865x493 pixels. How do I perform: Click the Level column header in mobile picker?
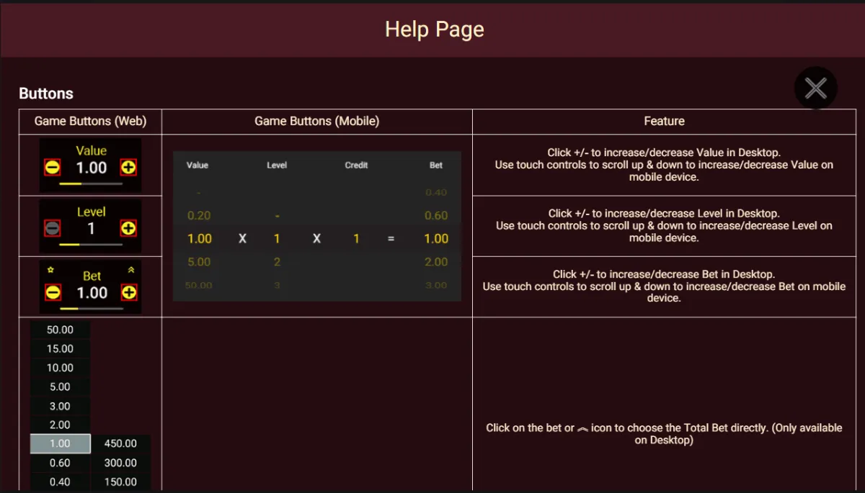coord(277,165)
